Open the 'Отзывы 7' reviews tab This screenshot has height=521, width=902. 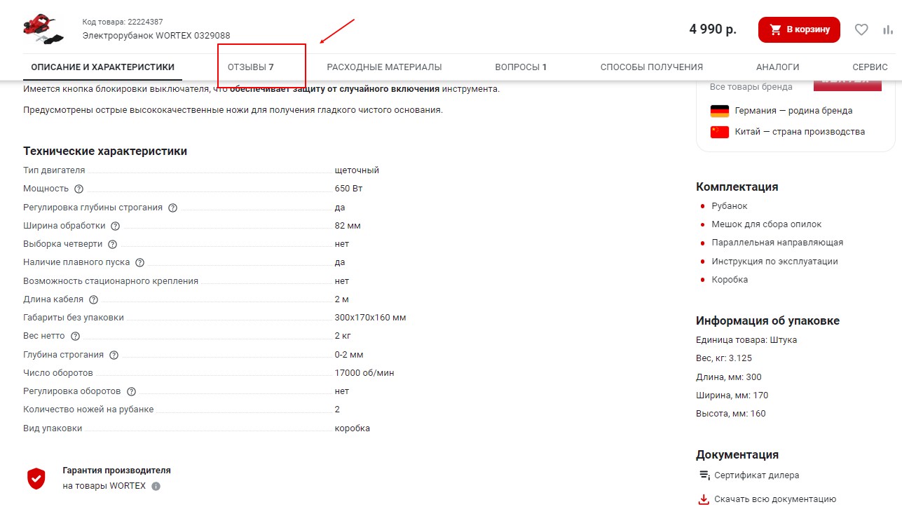point(250,67)
